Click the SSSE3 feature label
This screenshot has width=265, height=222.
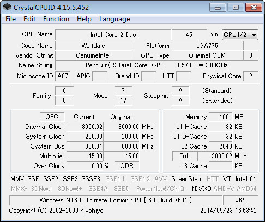coord(91,179)
